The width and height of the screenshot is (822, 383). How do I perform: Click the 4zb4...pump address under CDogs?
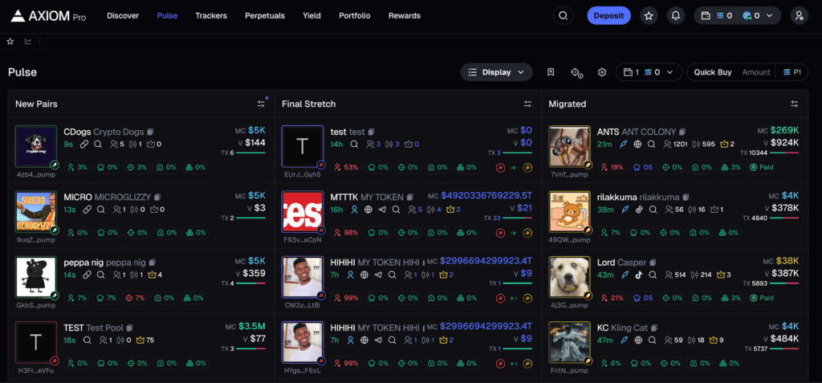[35, 174]
